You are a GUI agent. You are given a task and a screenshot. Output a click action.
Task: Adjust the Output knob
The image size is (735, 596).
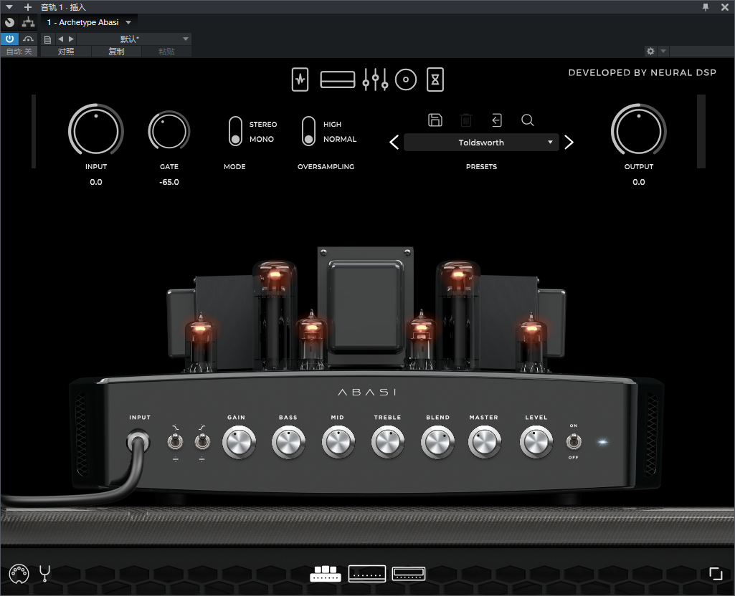(x=638, y=129)
